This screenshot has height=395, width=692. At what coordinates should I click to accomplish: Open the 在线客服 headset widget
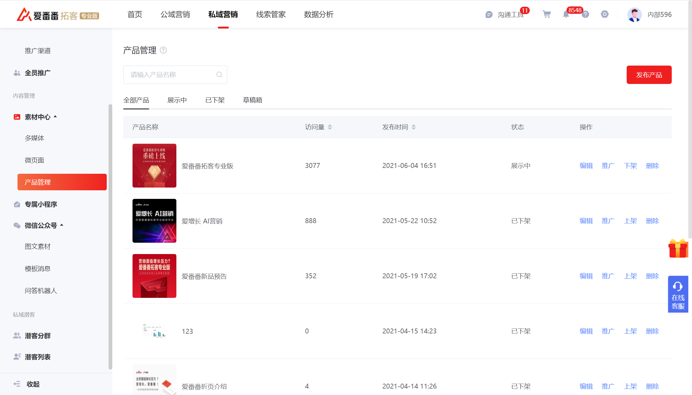[x=678, y=294]
